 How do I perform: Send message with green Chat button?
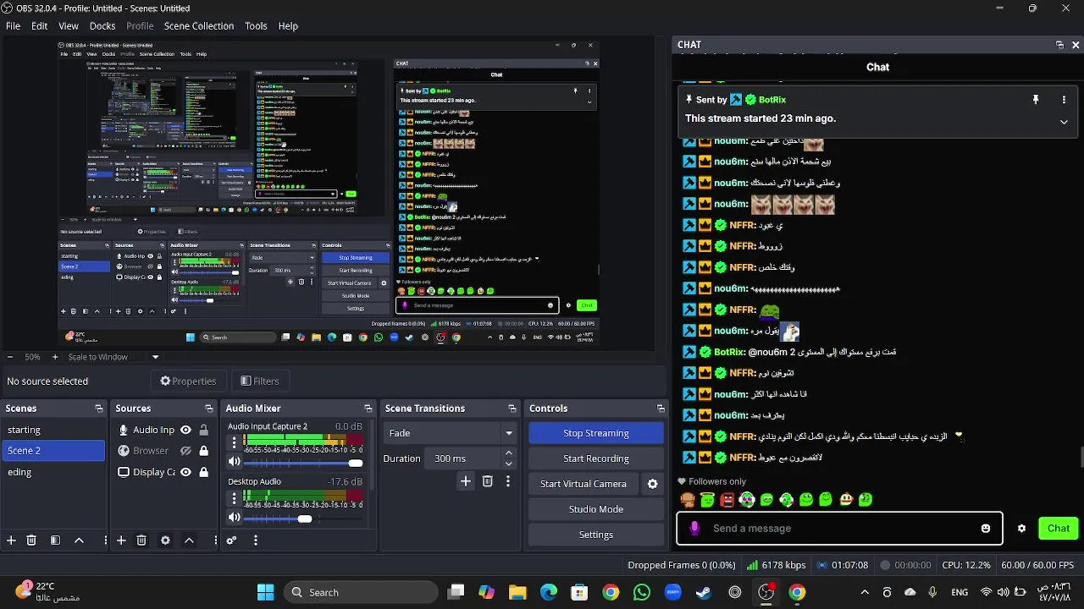pos(1059,529)
